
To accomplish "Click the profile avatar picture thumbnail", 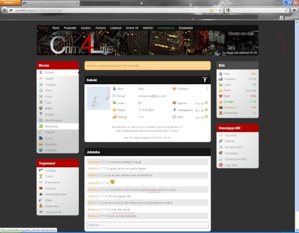I will 99,98.
